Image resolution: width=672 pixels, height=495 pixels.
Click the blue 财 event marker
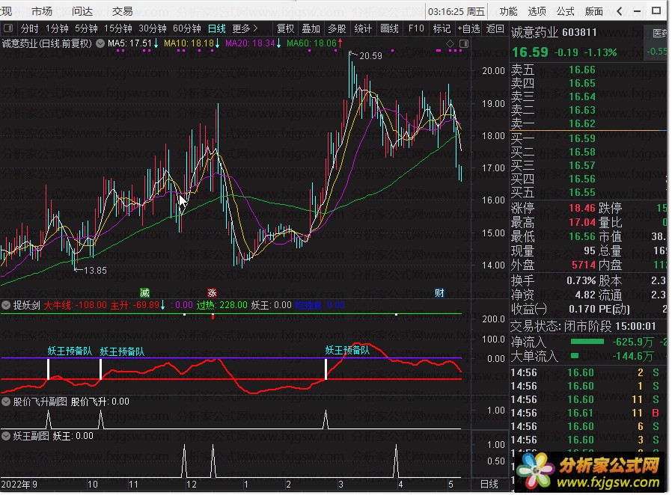coord(439,293)
